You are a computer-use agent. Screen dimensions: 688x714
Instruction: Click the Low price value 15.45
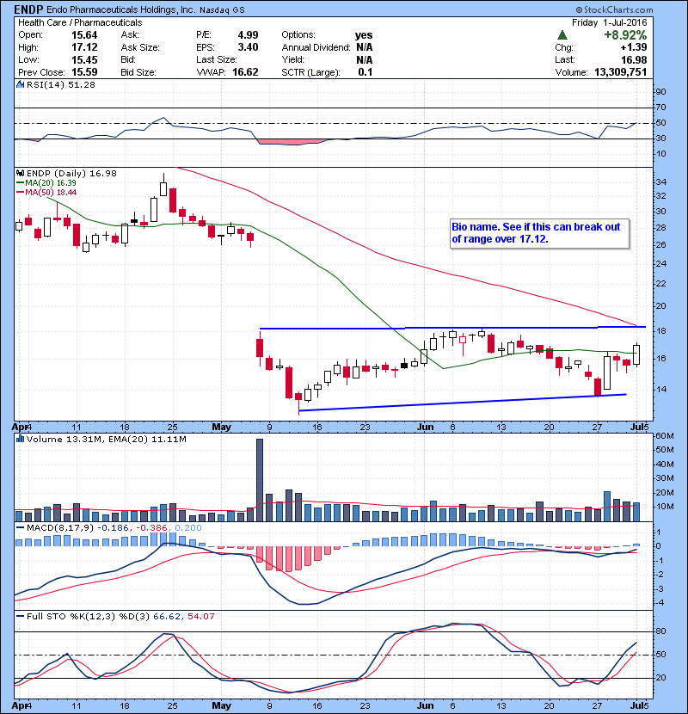[84, 59]
